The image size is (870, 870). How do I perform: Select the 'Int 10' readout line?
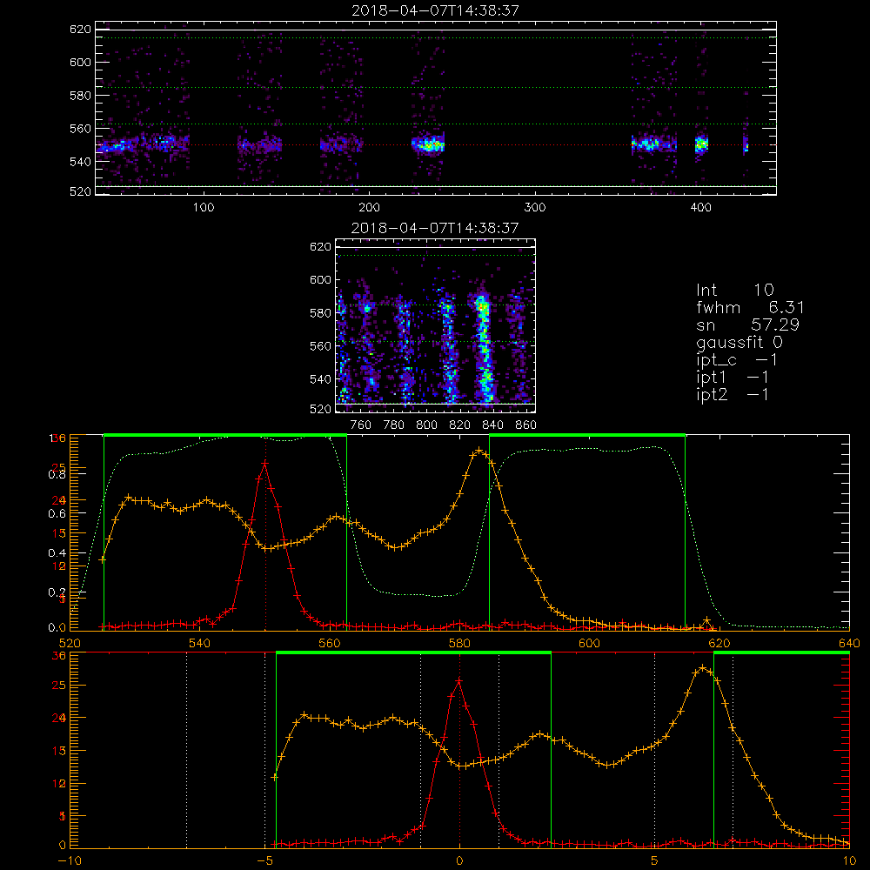(734, 291)
